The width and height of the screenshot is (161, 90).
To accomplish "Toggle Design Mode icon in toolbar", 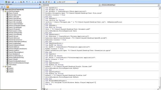I will pos(40,2).
